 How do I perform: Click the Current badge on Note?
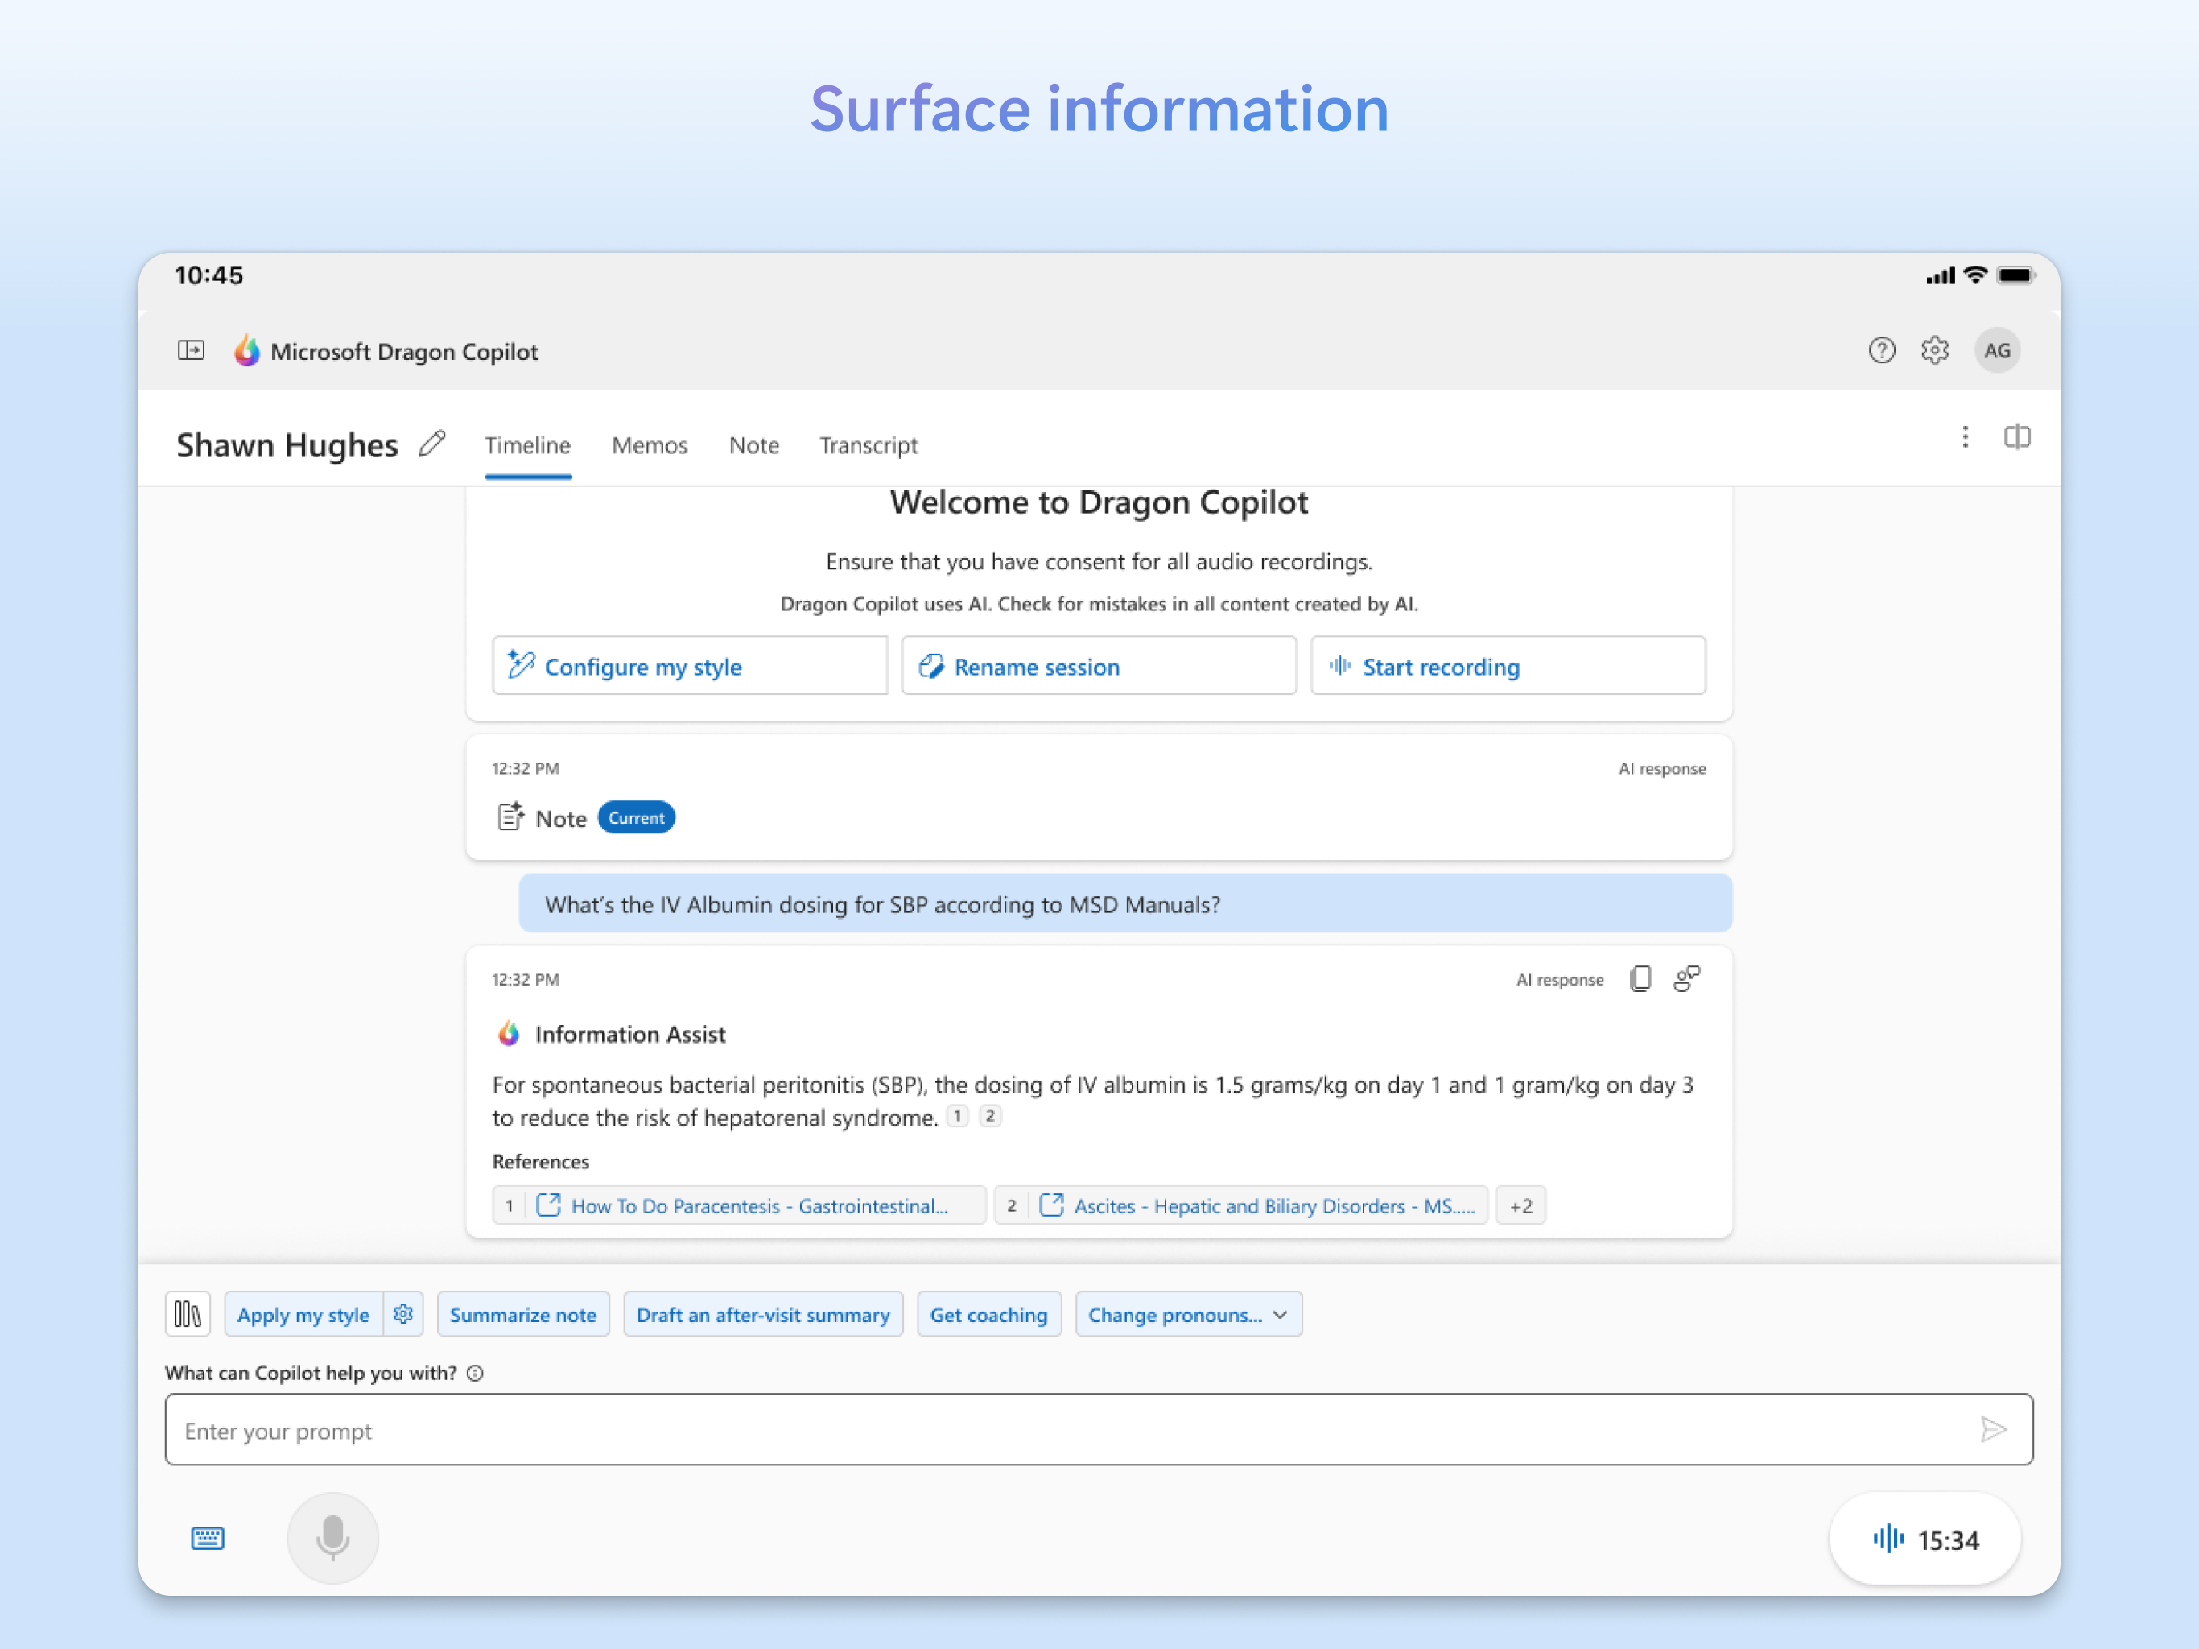click(636, 817)
